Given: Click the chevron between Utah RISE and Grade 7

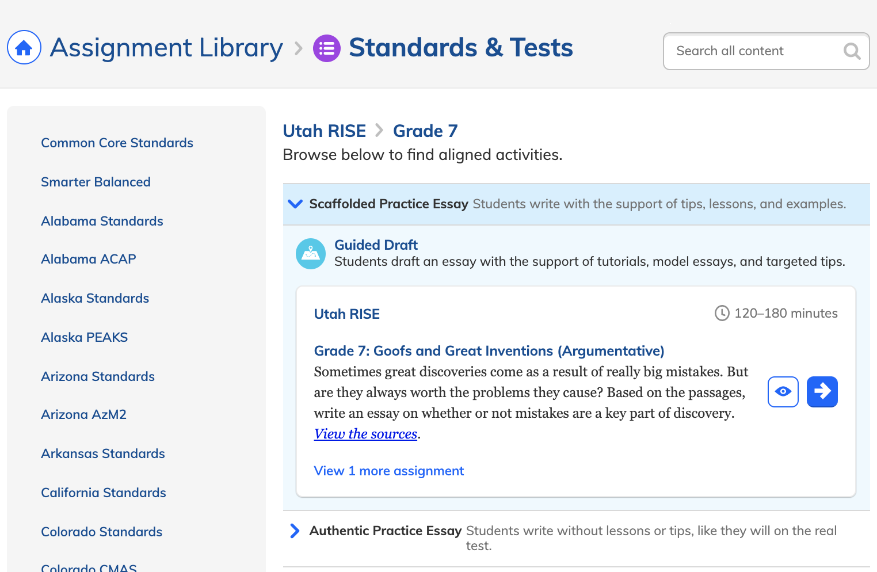Looking at the screenshot, I should click(x=379, y=131).
